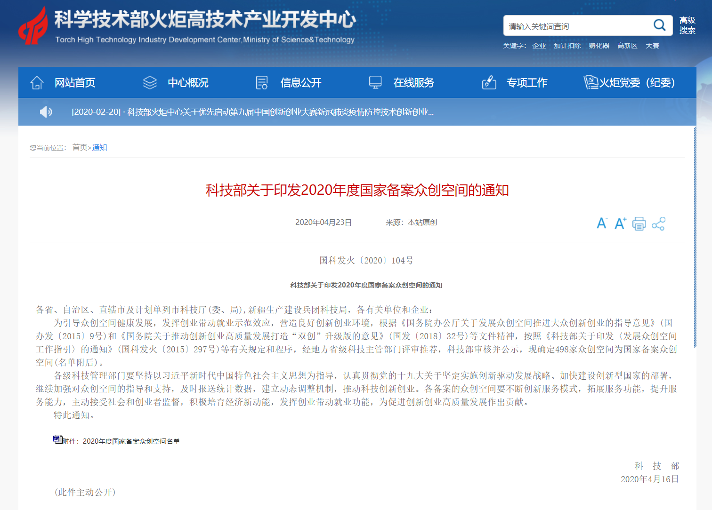Click the home house icon

click(37, 83)
